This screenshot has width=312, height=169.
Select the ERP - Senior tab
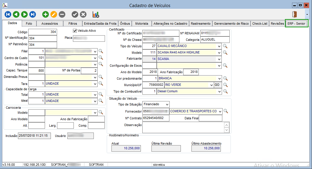click(x=296, y=24)
